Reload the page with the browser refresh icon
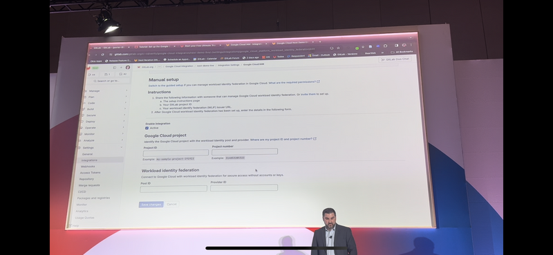 tap(102, 55)
